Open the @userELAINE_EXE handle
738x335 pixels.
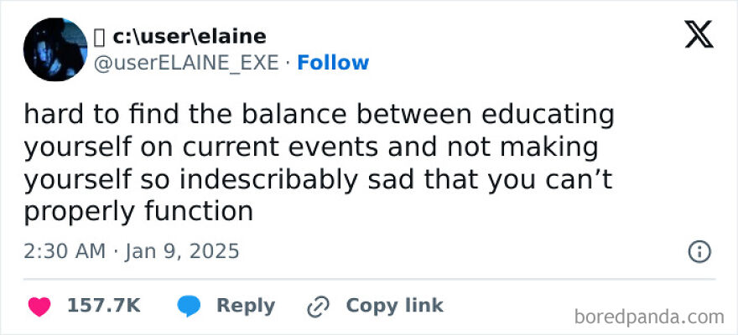(x=185, y=63)
